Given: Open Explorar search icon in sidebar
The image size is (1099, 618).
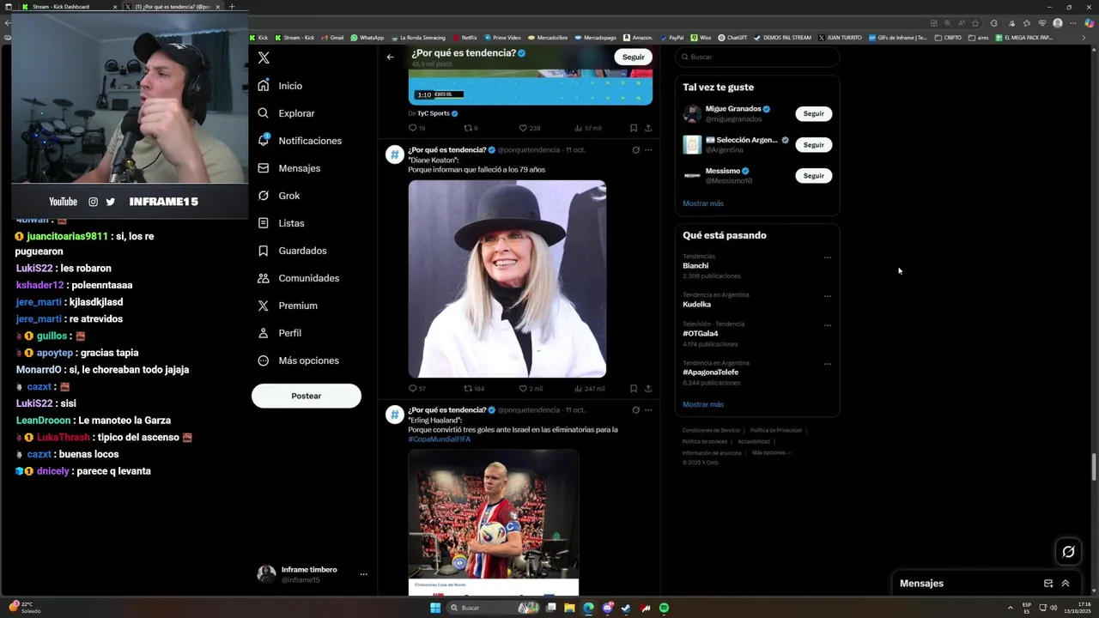Looking at the screenshot, I should tap(264, 113).
